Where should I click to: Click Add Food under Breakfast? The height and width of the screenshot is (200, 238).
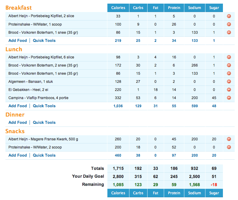(x=17, y=41)
